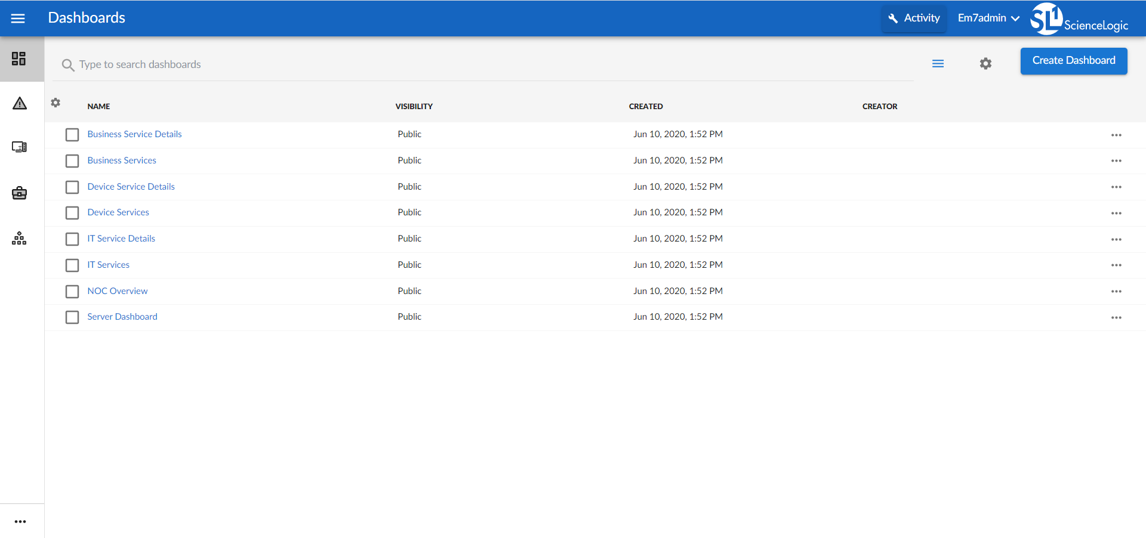Screen dimensions: 1146x538
Task: Open the actions menu for Server Dashboard row
Action: [x=1116, y=318]
